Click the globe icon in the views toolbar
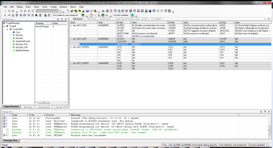The width and height of the screenshot is (273, 148). (150, 11)
